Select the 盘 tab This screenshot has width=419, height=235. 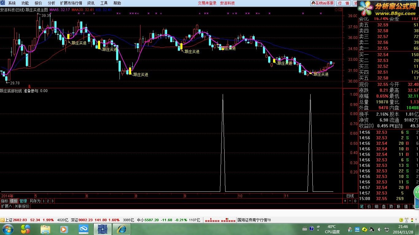pos(384,206)
